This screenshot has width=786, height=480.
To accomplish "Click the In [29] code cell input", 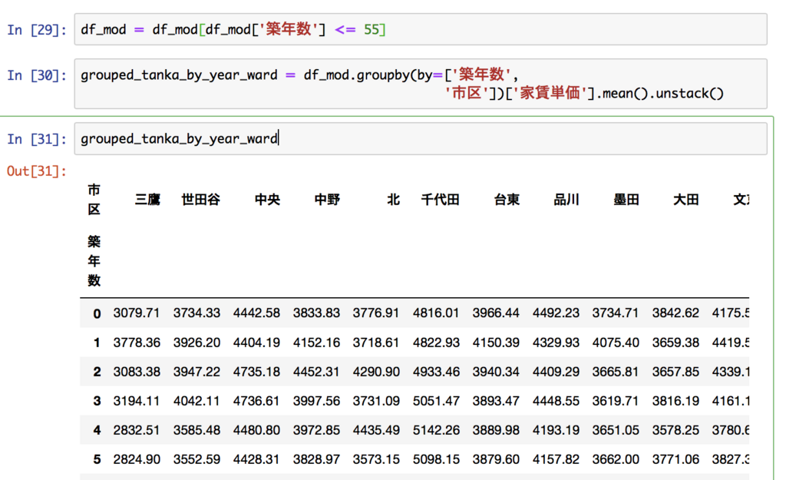I will click(421, 30).
